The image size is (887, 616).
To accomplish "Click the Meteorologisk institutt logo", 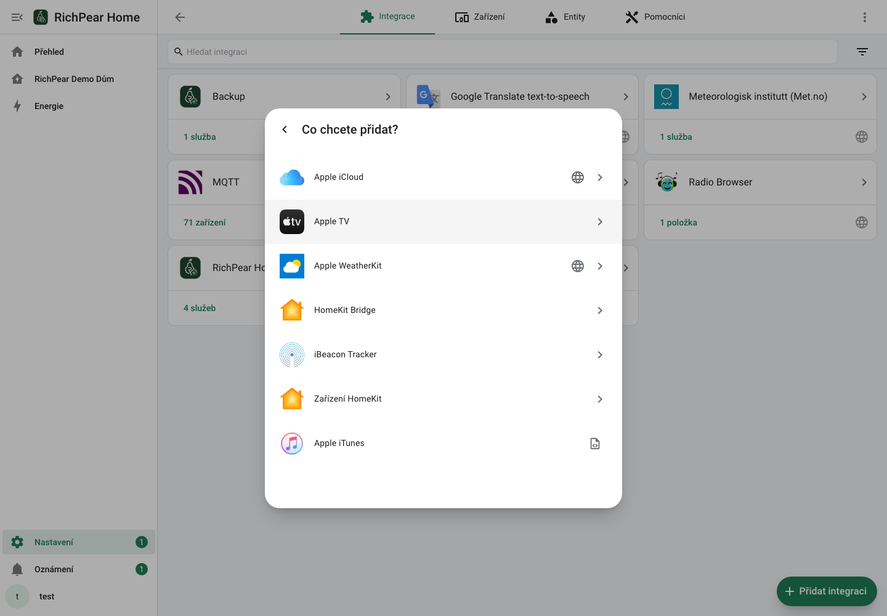I will coord(666,97).
